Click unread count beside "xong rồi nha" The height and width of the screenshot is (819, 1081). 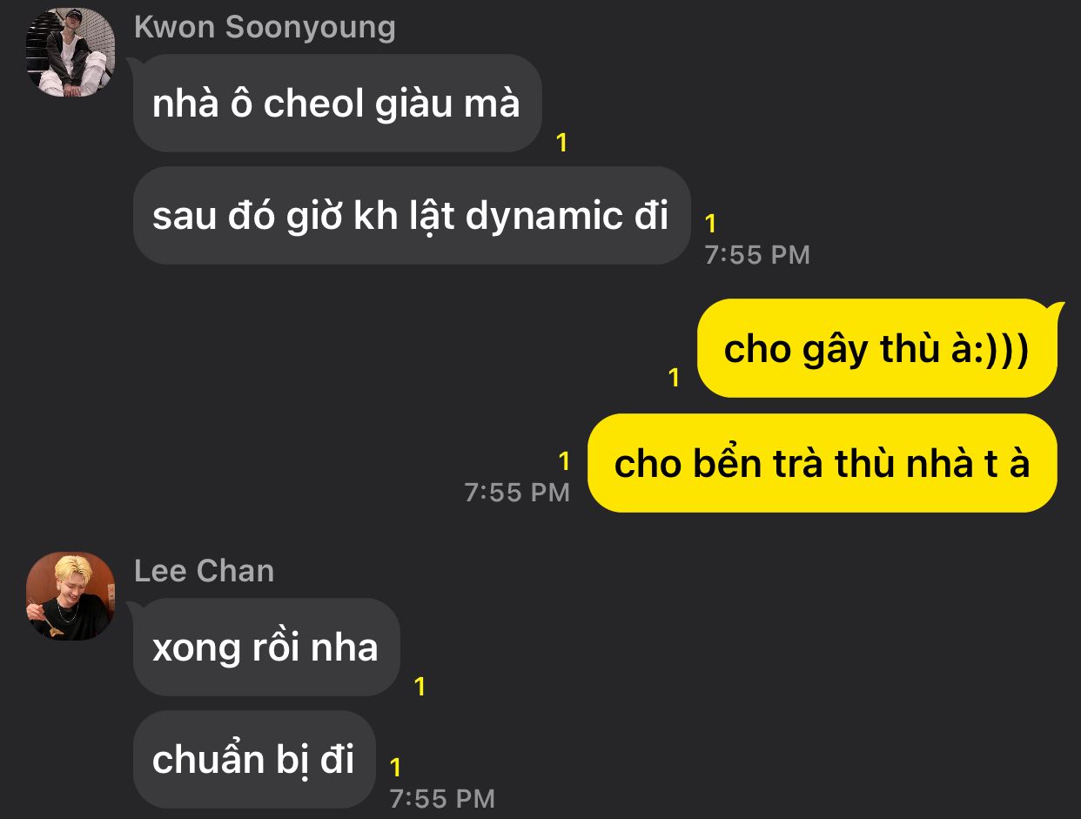420,687
